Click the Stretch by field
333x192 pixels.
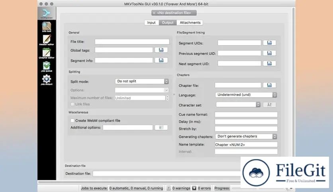[246, 129]
